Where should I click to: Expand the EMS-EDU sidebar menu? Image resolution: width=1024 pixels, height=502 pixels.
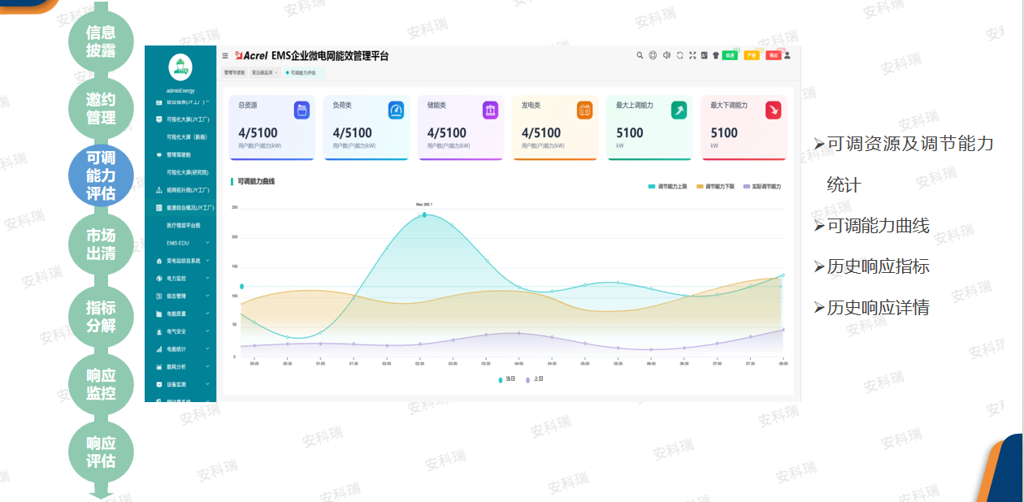(187, 243)
